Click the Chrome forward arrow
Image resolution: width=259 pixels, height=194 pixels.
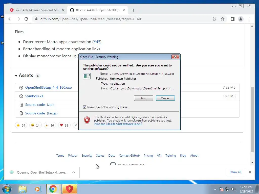click(x=18, y=19)
